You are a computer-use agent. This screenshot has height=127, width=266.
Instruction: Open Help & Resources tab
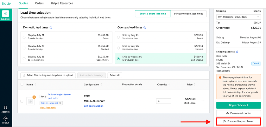pos(62,3)
